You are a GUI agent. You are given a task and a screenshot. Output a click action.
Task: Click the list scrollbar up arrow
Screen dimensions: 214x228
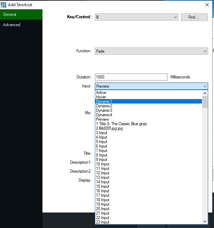pos(205,93)
